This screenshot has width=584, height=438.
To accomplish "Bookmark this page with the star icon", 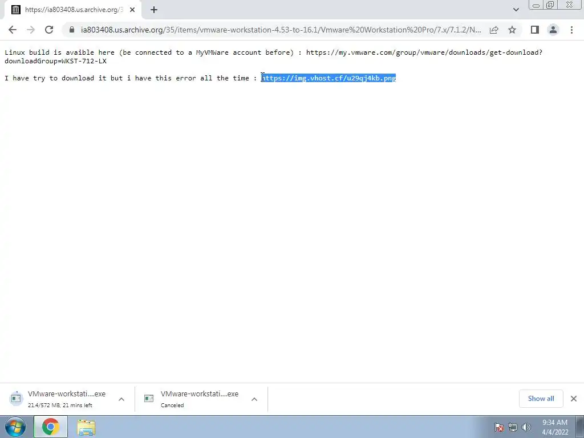I will pos(512,30).
